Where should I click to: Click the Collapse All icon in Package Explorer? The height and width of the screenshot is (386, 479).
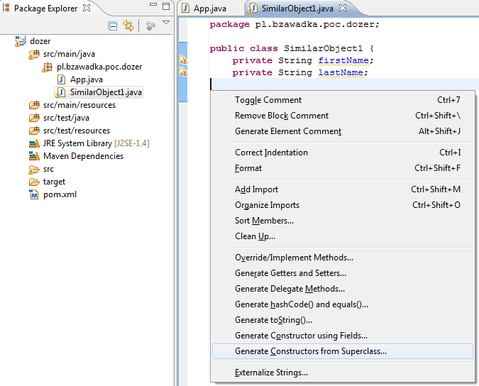113,26
